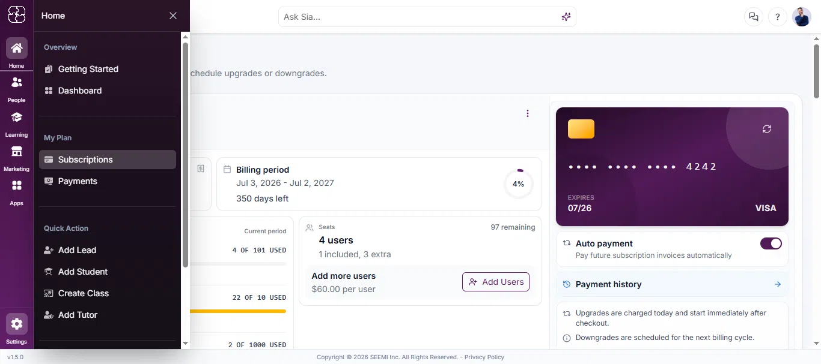
Task: Open the help question mark icon
Action: pyautogui.click(x=777, y=17)
